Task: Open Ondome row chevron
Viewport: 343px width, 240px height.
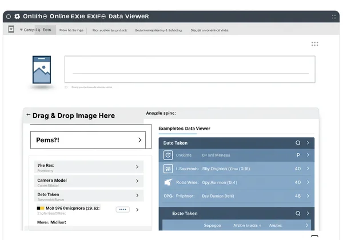Action: point(308,155)
